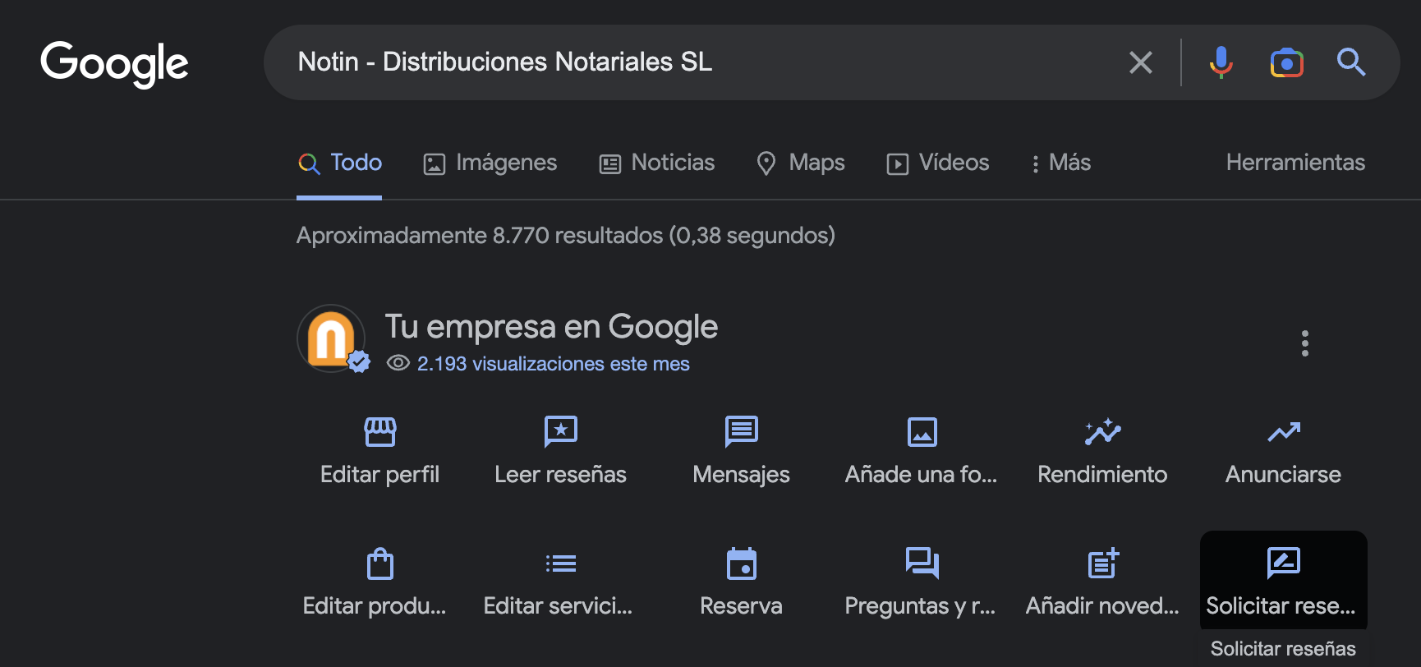The width and height of the screenshot is (1421, 667).
Task: Open Google Lens image search camera icon
Action: [1286, 62]
